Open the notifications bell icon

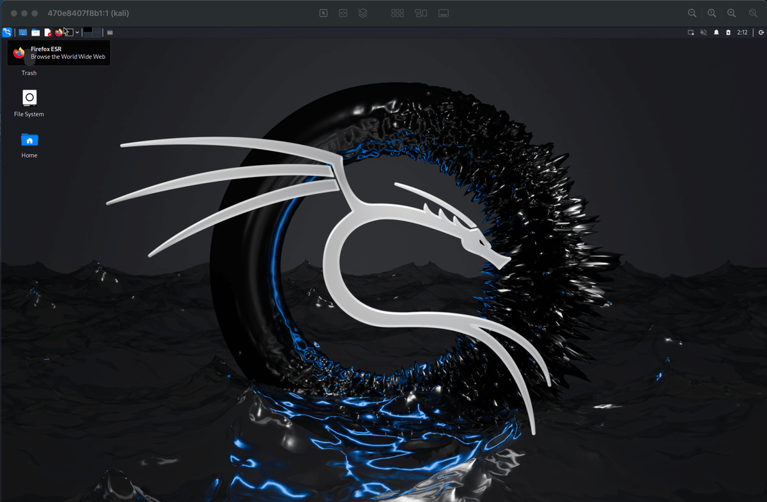pyautogui.click(x=717, y=32)
